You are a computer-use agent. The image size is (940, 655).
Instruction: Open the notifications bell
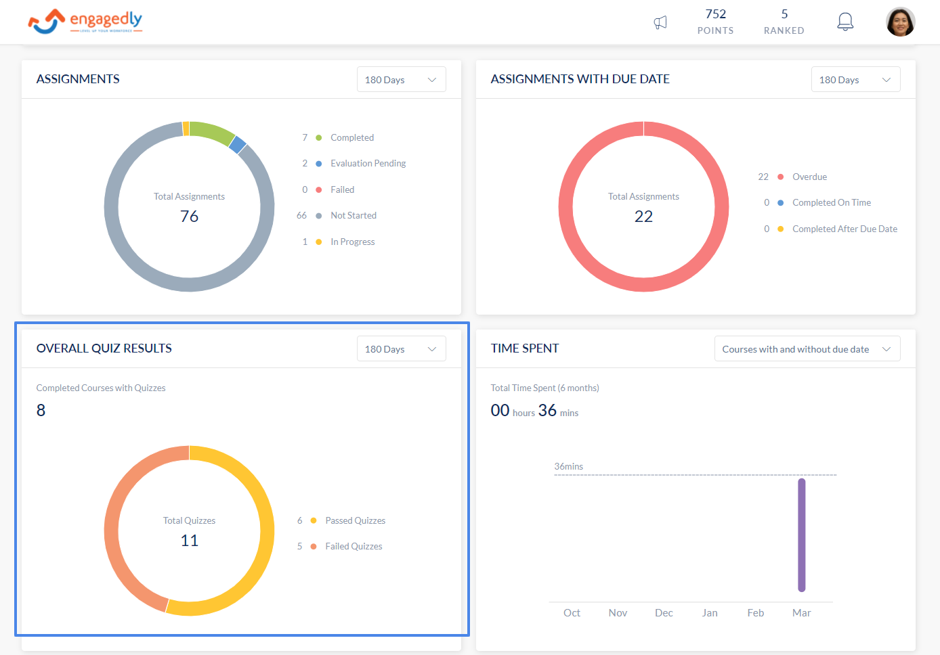point(845,22)
